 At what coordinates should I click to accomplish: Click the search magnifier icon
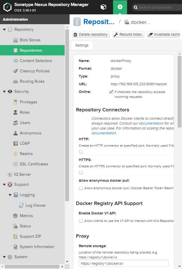pos(136,7)
